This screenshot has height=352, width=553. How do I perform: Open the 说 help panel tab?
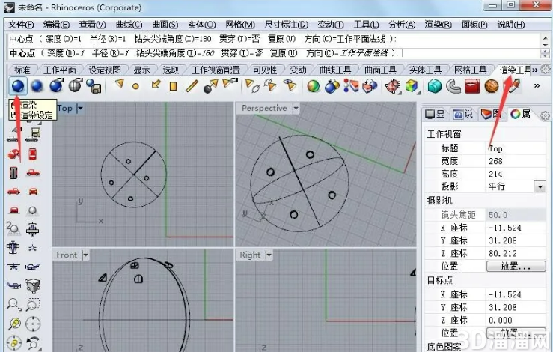click(462, 114)
